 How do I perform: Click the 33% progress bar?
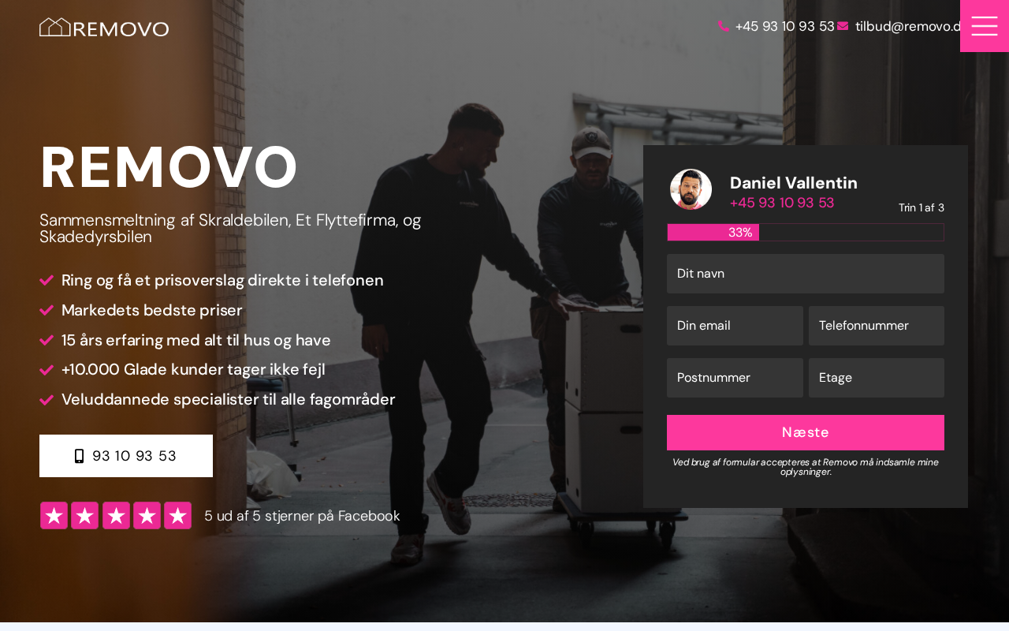pos(806,233)
